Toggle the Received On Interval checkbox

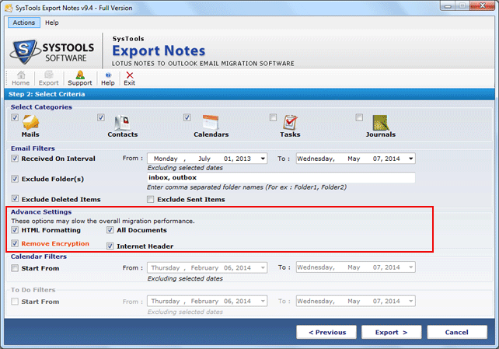pos(15,158)
